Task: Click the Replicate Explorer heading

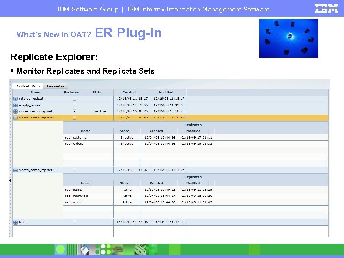Action: click(x=54, y=57)
